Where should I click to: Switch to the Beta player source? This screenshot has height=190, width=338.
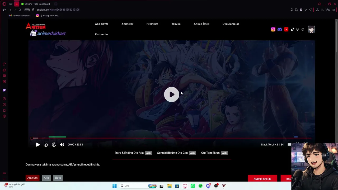[x=58, y=178]
